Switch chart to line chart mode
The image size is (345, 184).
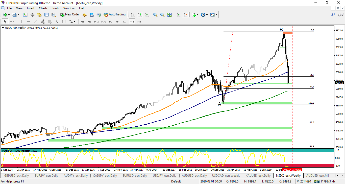coord(147,15)
